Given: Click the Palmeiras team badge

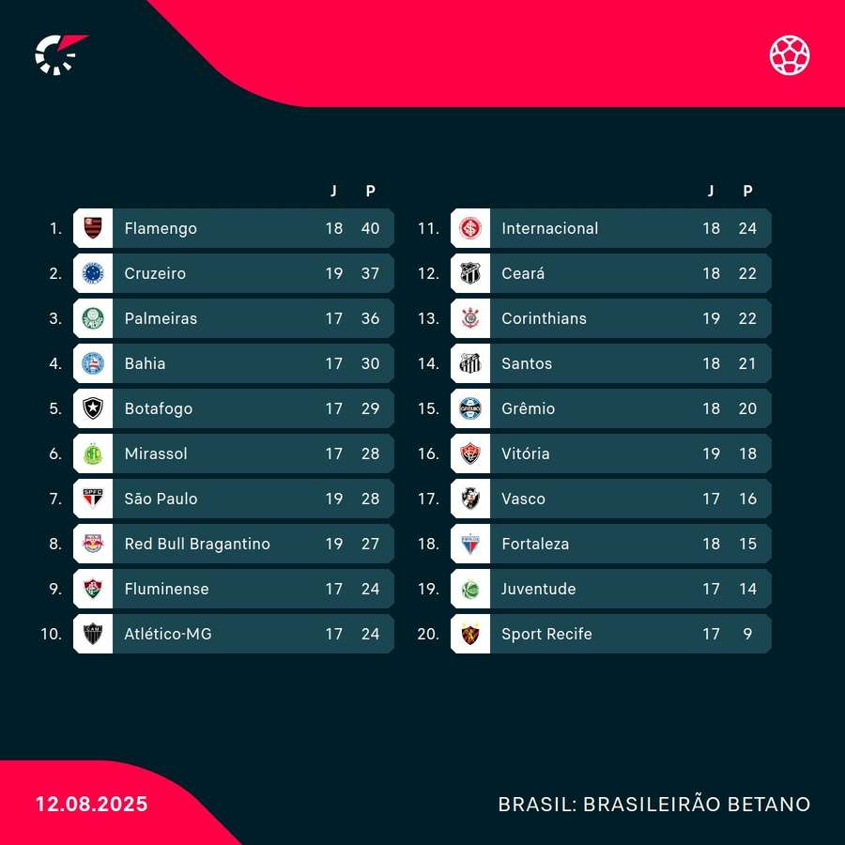Looking at the screenshot, I should 93,318.
